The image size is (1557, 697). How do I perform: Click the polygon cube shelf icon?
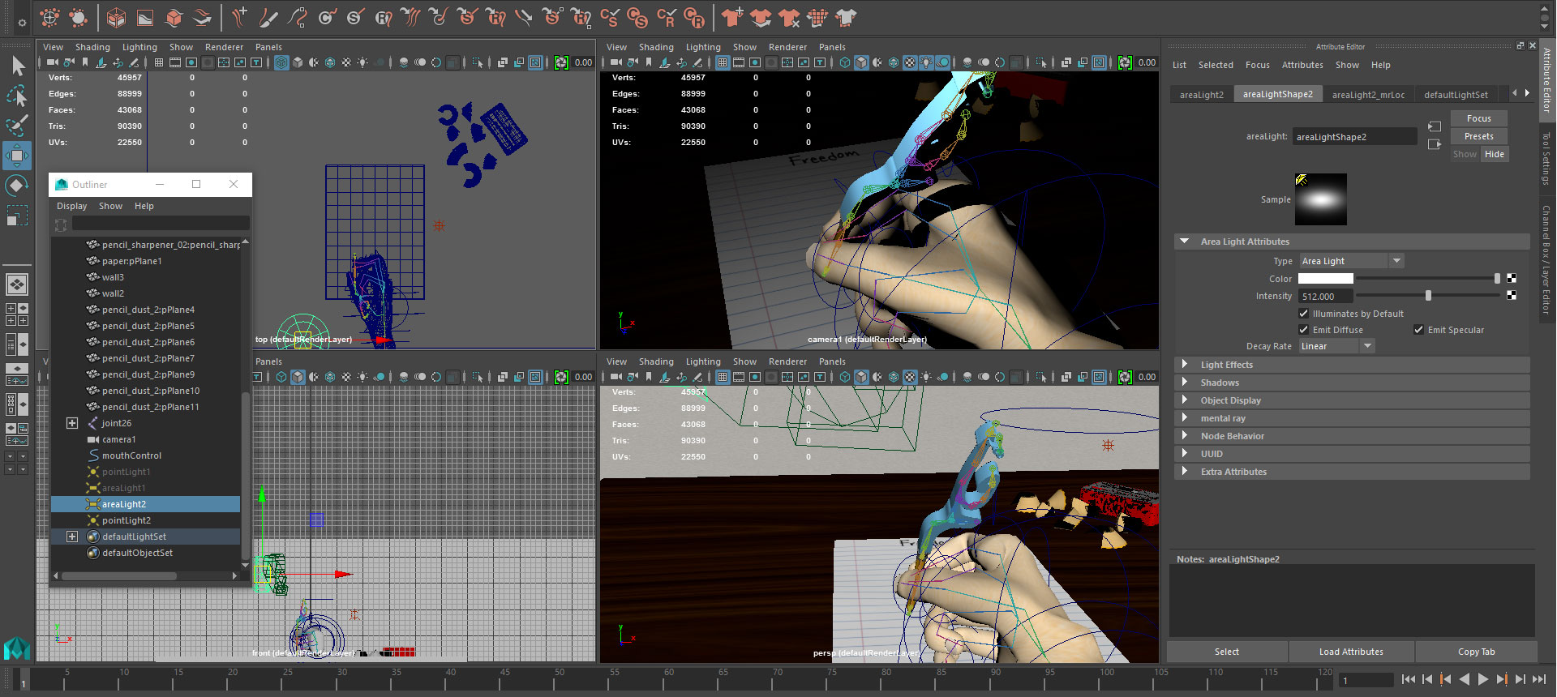coord(117,17)
